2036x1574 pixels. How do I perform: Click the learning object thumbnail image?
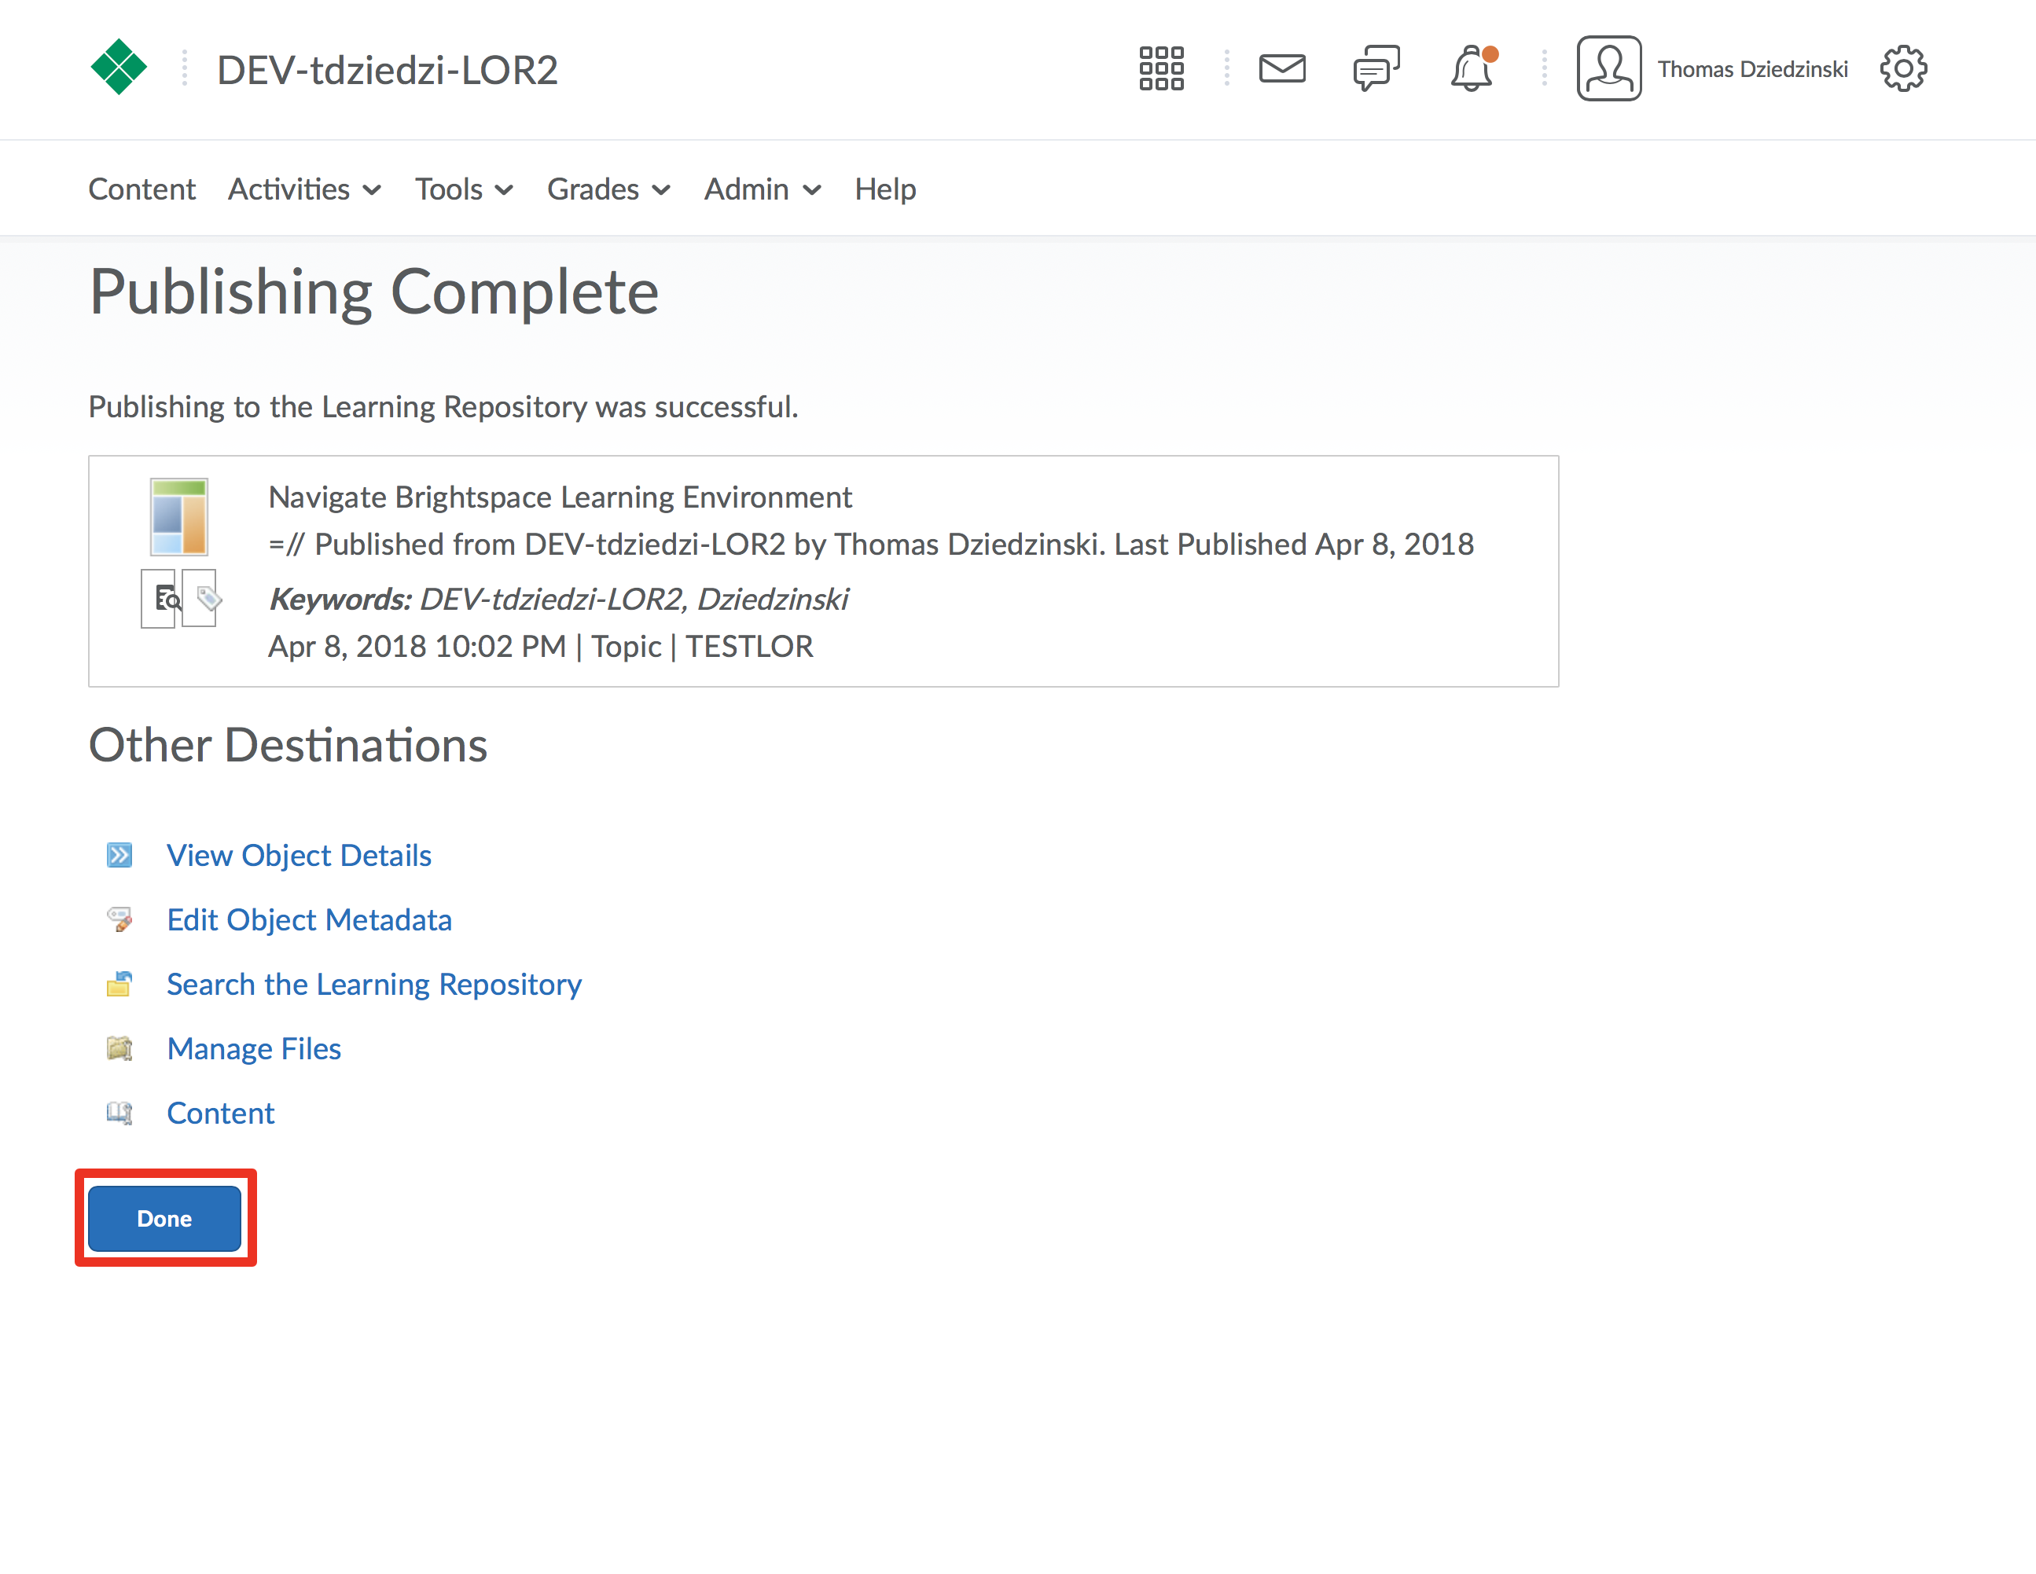click(179, 517)
